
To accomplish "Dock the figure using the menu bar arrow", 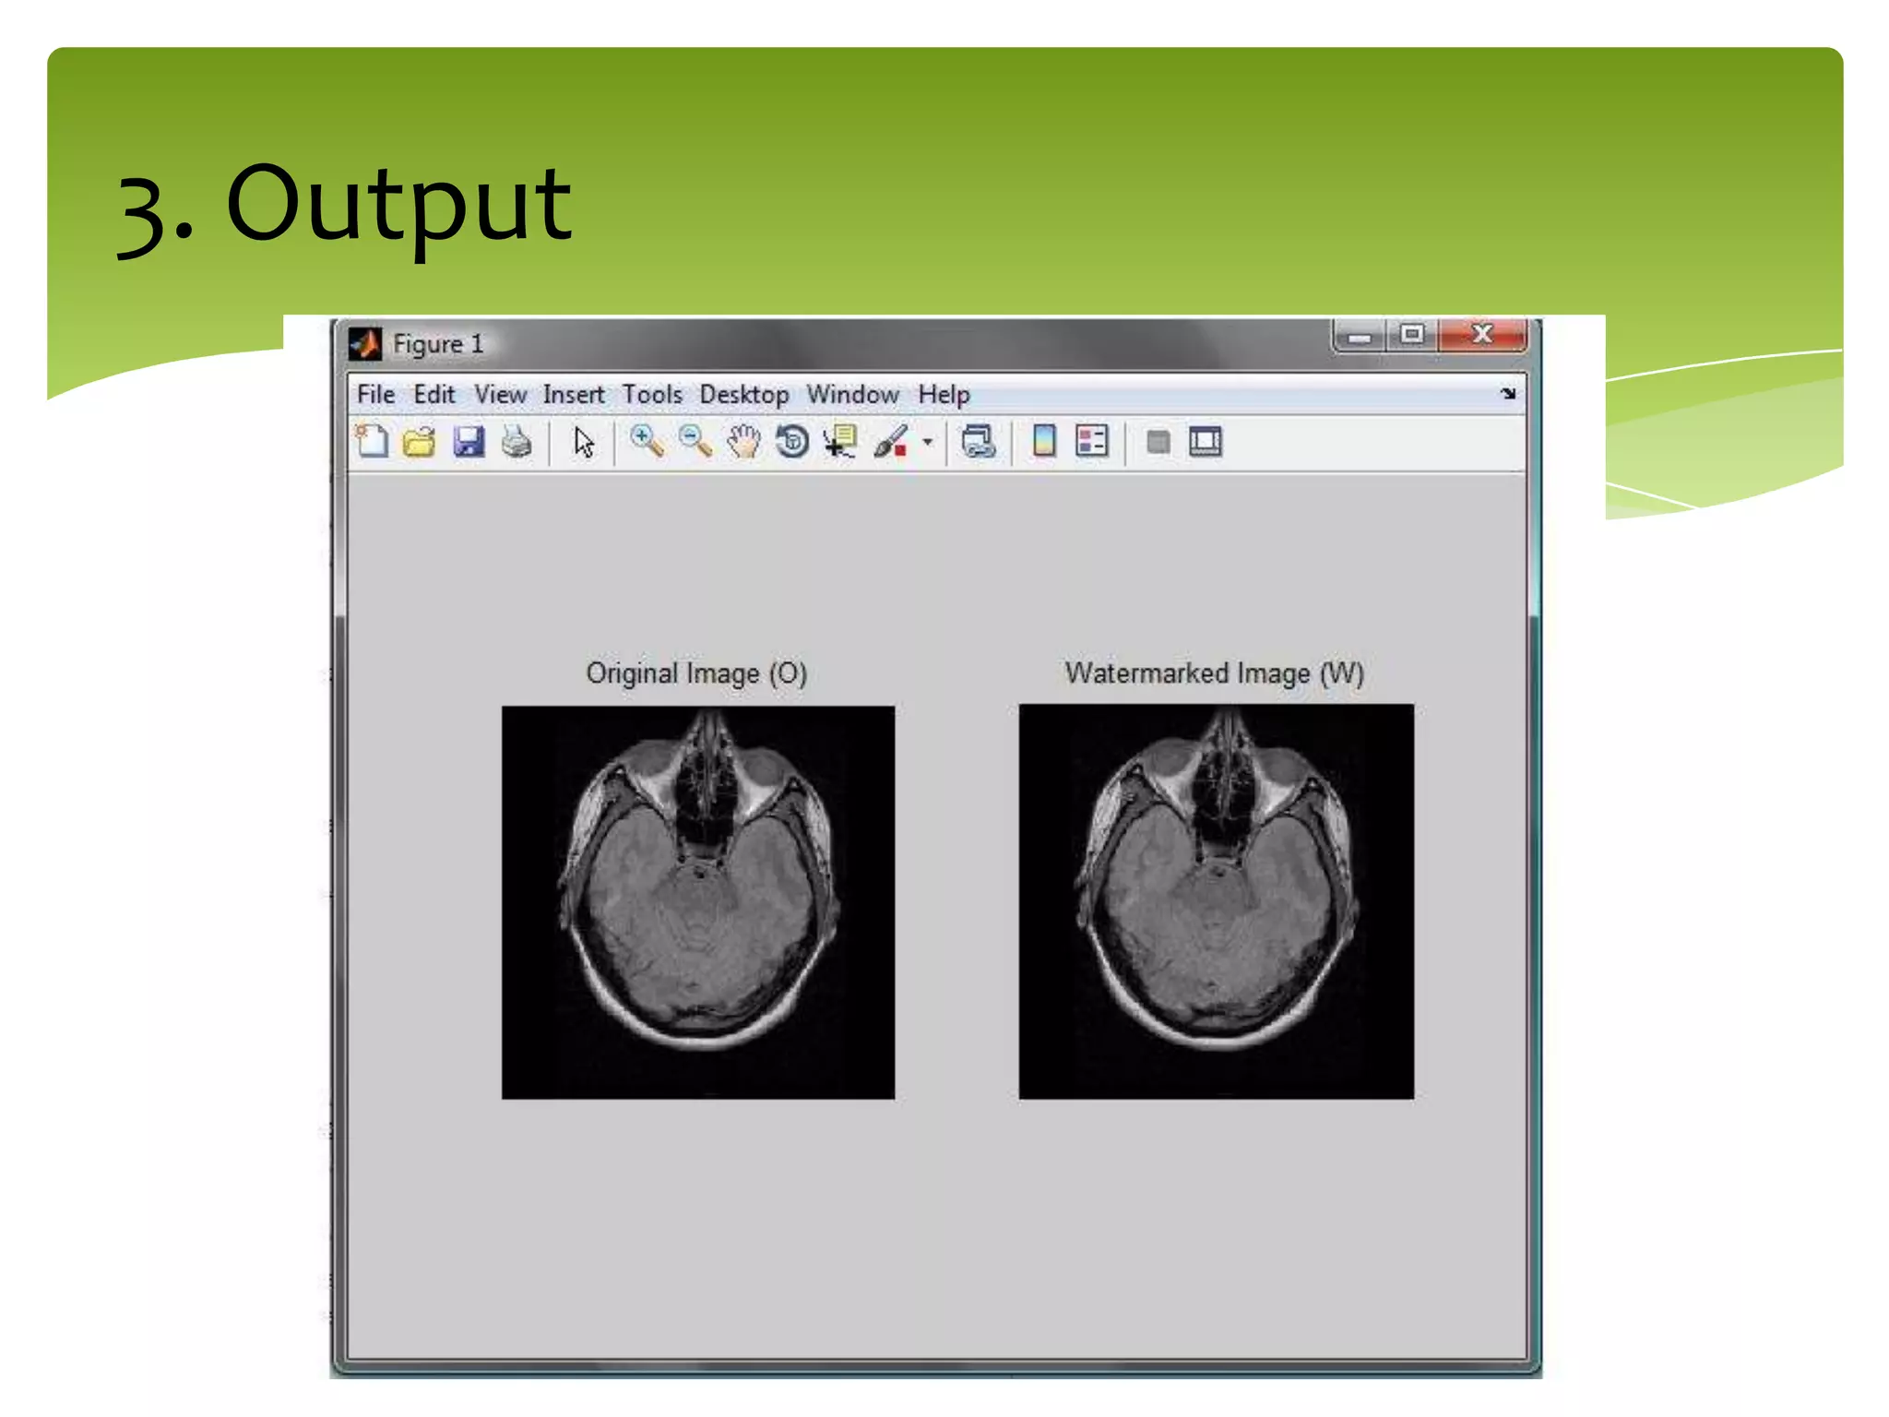I will [1508, 394].
